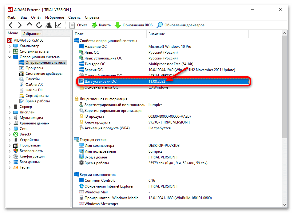
Task: Click the Безопасность shield icon
Action: point(16,151)
